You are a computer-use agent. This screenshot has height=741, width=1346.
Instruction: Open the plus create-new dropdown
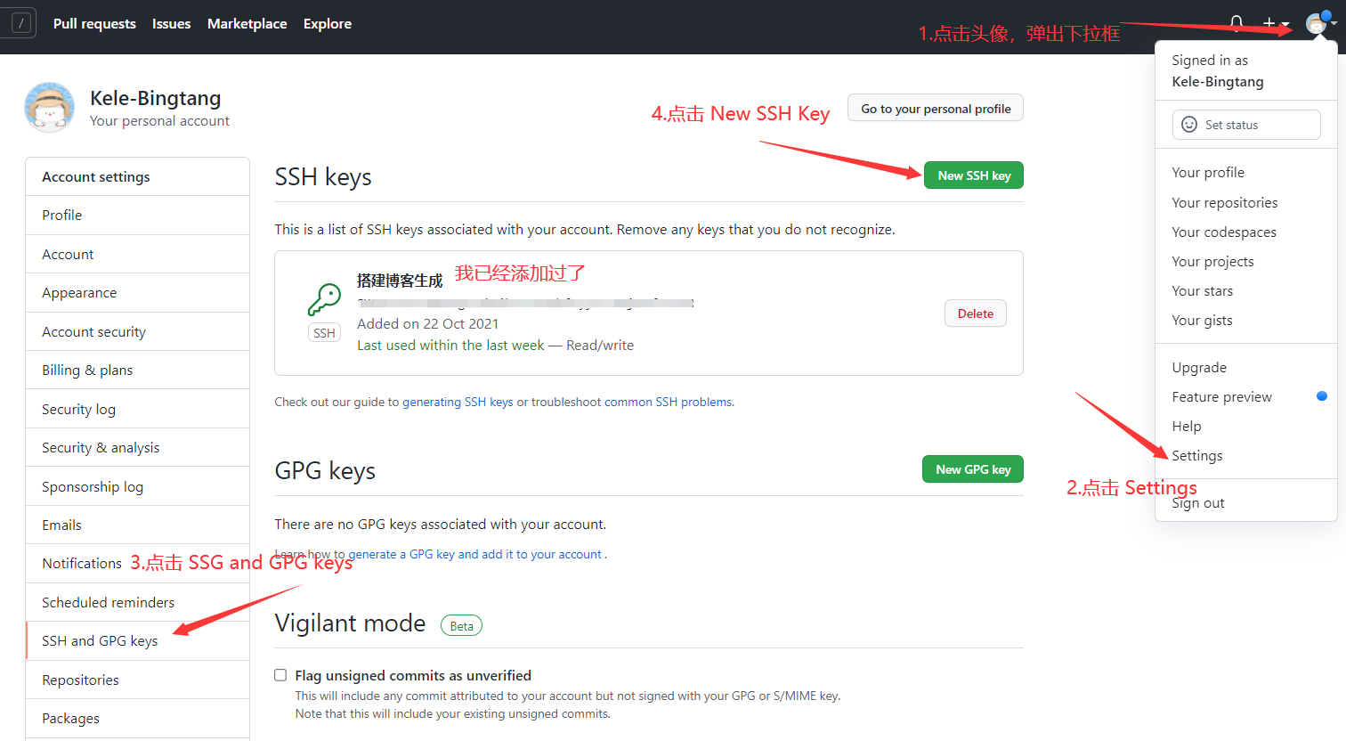[x=1275, y=24]
